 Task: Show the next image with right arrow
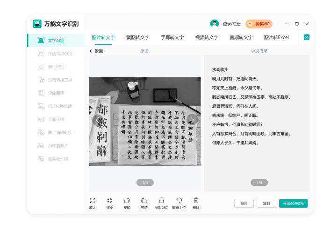(192, 120)
